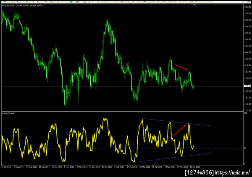This screenshot has width=252, height=177.
Task: Click the 7 Aug 2014 date label
Action: point(18,167)
